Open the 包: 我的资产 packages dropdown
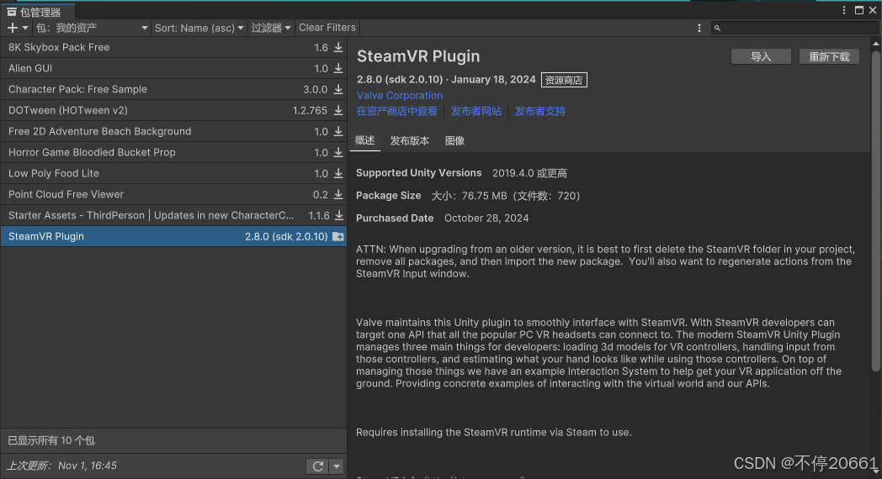Screen dimensions: 882x479 point(92,28)
